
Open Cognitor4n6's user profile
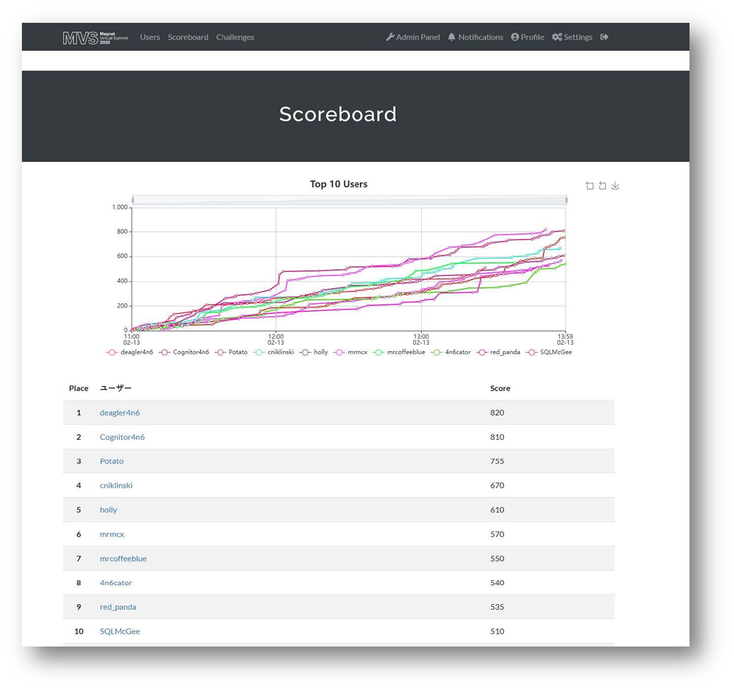pyautogui.click(x=122, y=436)
